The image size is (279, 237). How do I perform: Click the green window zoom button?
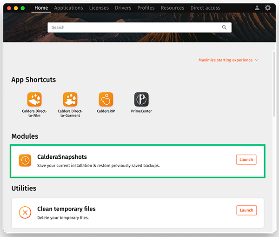[x=23, y=8]
